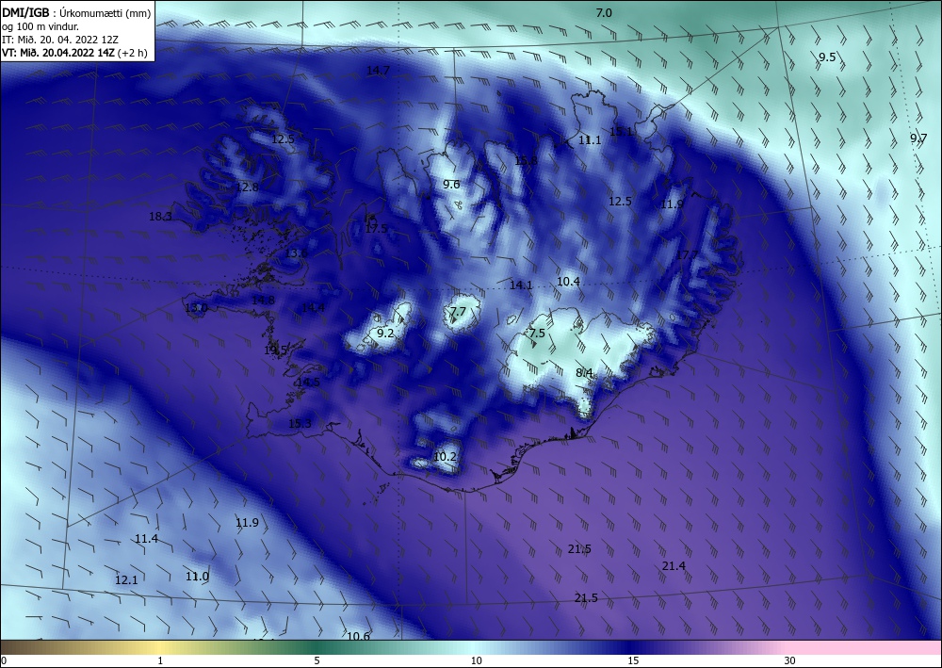The image size is (942, 668).
Task: Click the 10.4 value on the map
Action: click(x=568, y=281)
